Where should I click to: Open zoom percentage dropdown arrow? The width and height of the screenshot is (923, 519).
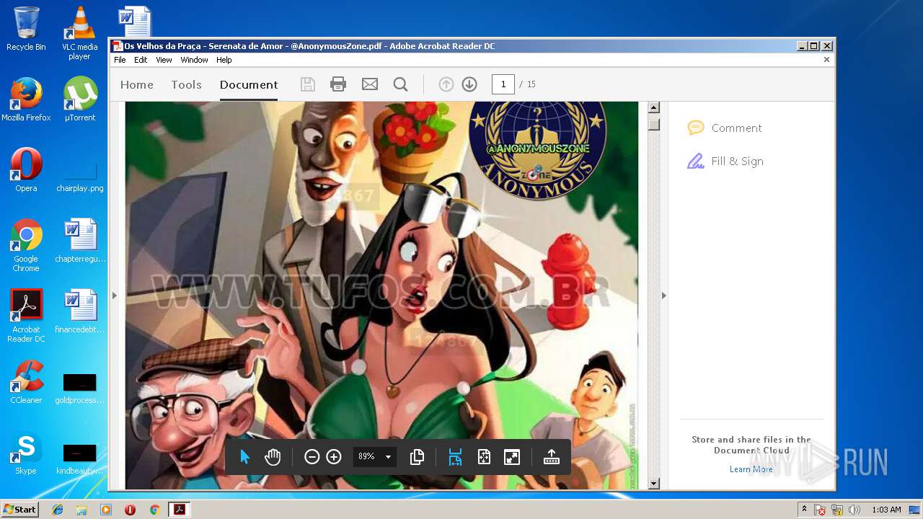(388, 457)
